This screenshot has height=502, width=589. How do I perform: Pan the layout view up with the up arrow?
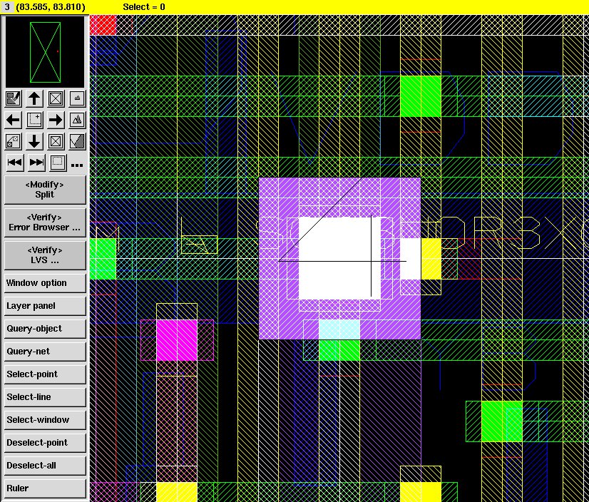[x=34, y=98]
